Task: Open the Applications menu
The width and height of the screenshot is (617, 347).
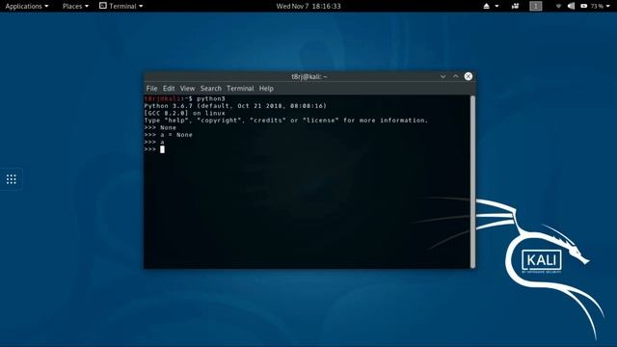Action: click(x=27, y=6)
